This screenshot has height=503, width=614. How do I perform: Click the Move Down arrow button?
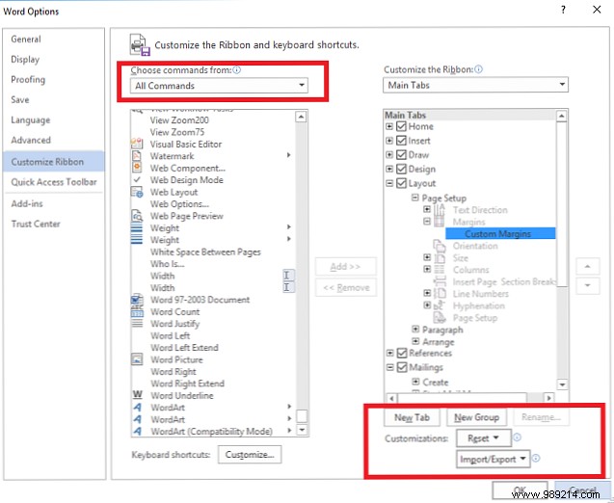pyautogui.click(x=587, y=285)
